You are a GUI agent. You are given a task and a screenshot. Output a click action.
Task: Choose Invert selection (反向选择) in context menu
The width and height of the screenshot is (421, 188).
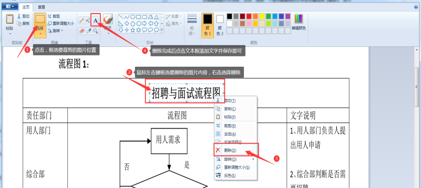point(235,142)
